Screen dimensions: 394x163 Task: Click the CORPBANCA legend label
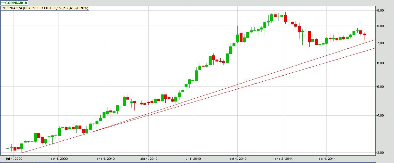(14, 3)
